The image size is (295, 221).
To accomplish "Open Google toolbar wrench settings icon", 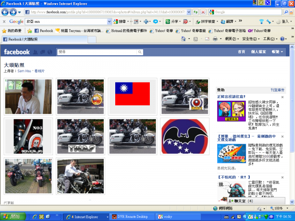I will (x=269, y=22).
